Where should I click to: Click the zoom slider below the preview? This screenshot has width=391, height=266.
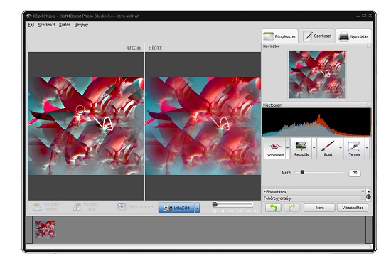click(233, 205)
